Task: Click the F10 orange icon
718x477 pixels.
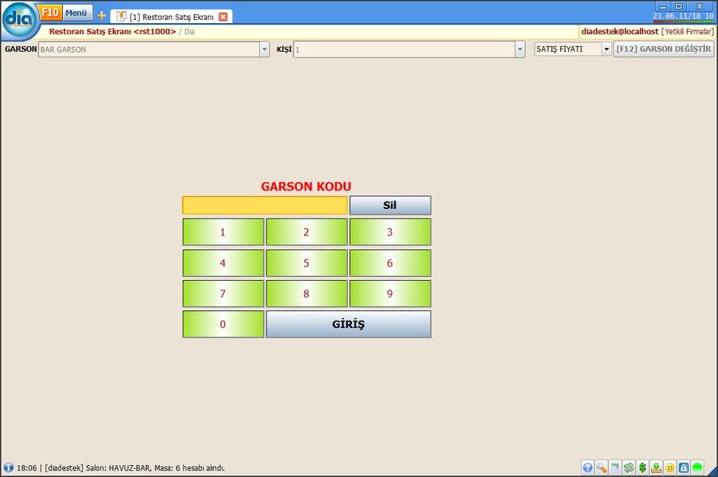Action: pos(50,12)
